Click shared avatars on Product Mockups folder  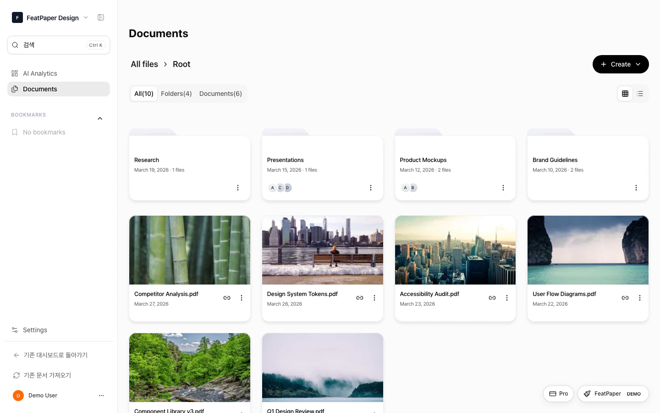409,188
